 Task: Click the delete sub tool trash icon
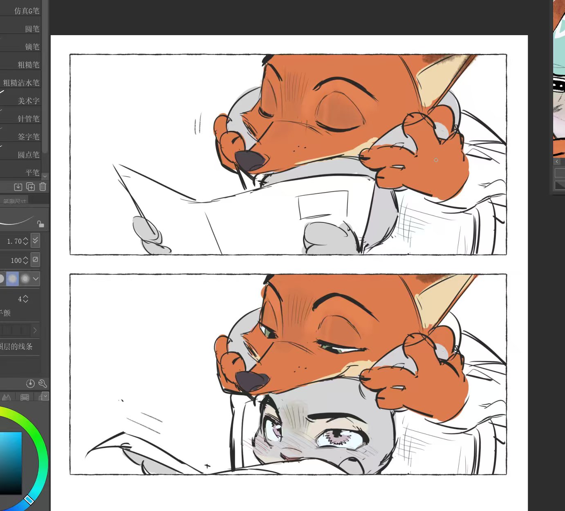tap(43, 187)
